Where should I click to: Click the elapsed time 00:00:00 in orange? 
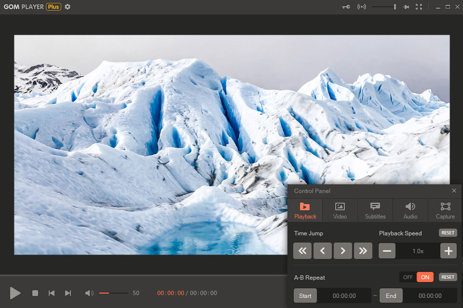pyautogui.click(x=171, y=293)
